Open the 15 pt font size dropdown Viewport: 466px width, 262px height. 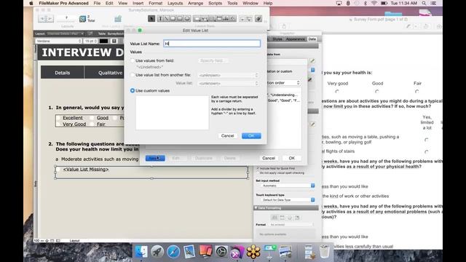tap(90, 41)
